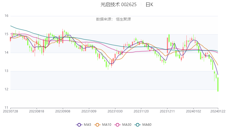227x138 pixels.
Task: Click y-axis value label 11
Action: [6, 108]
